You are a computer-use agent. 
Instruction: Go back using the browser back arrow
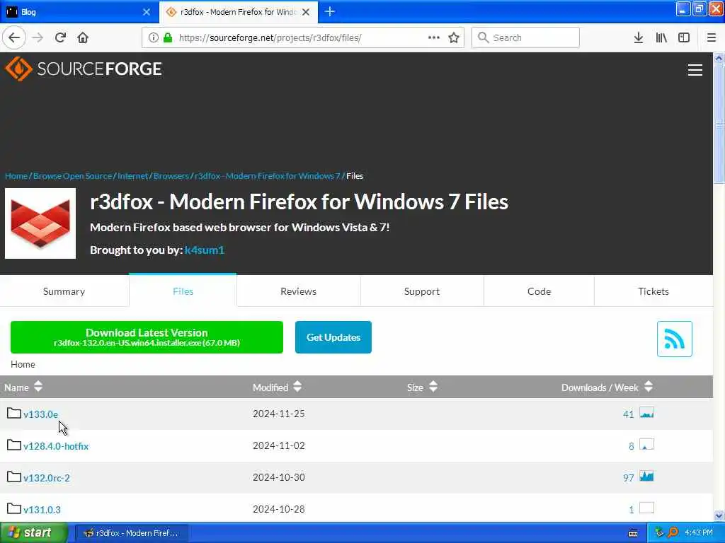14,37
